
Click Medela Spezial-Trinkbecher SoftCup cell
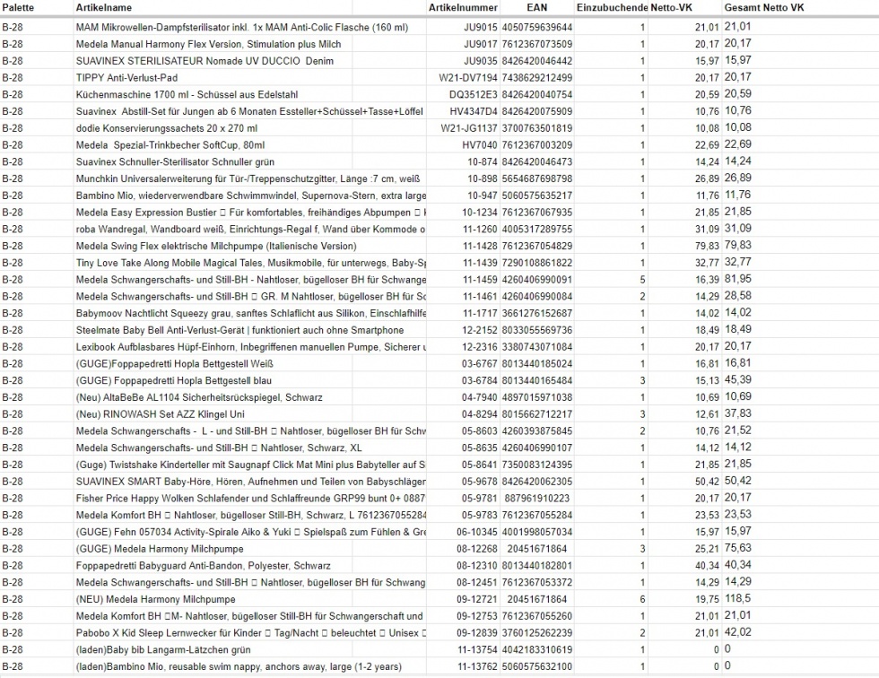tap(170, 144)
